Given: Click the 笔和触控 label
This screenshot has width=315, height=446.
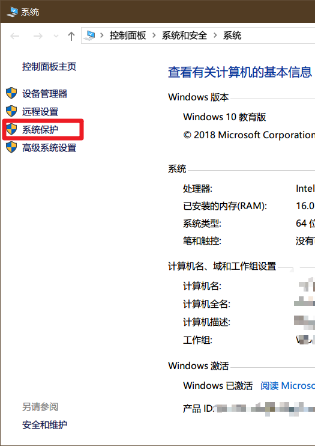Looking at the screenshot, I should click(202, 241).
